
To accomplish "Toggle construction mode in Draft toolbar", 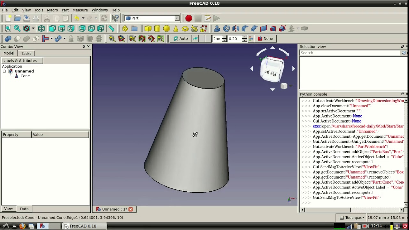I will 195,39.
